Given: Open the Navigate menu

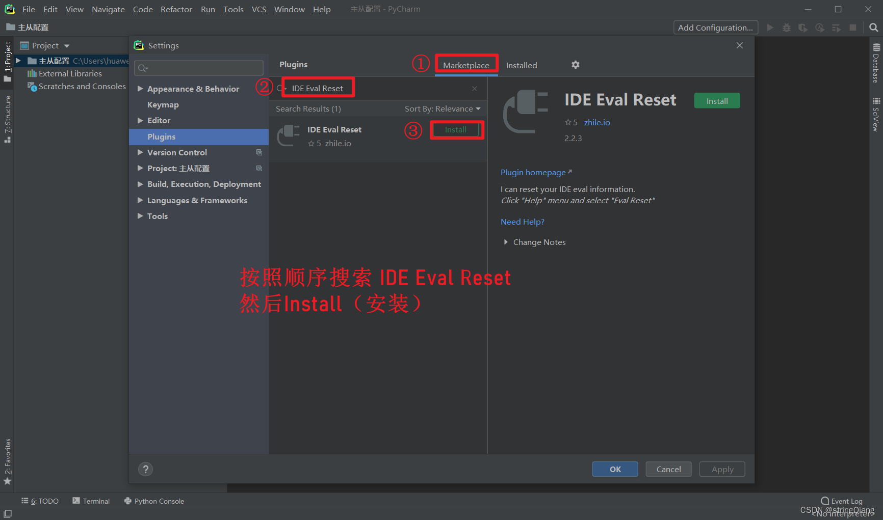Looking at the screenshot, I should tap(108, 9).
